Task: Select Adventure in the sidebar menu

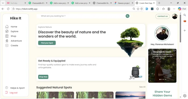Action: pos(16,41)
